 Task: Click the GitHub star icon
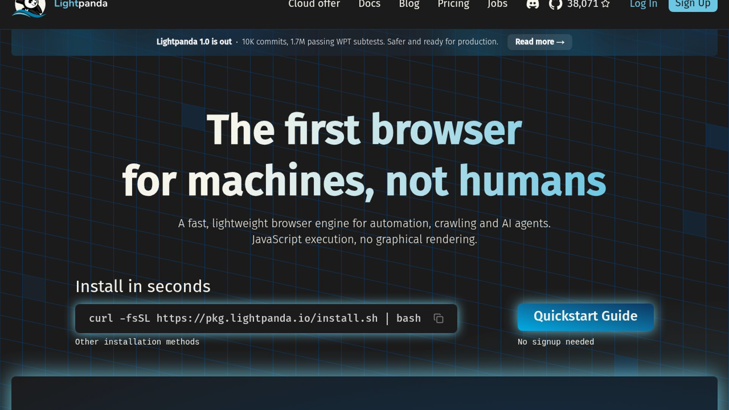pos(606,4)
